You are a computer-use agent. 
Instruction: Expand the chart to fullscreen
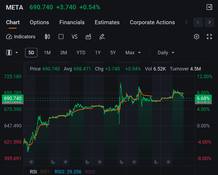[209, 37]
